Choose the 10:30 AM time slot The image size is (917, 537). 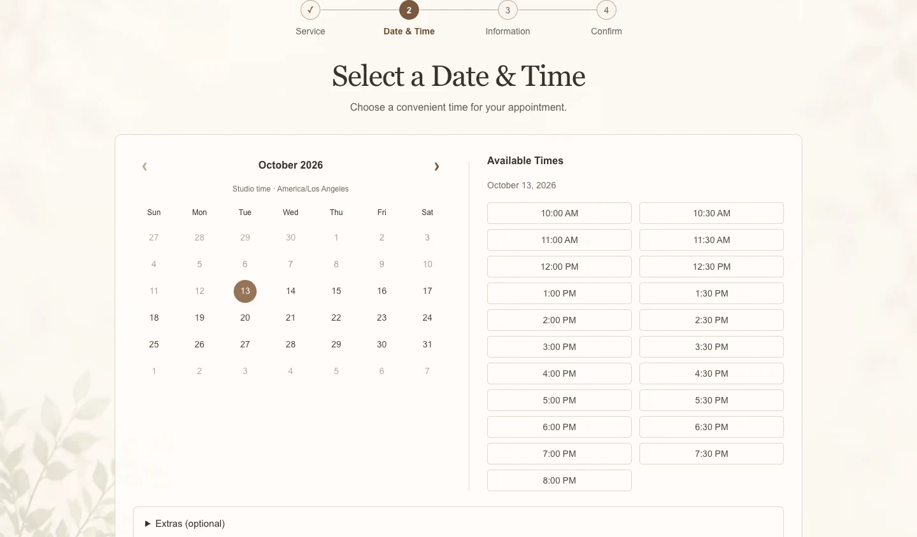711,213
